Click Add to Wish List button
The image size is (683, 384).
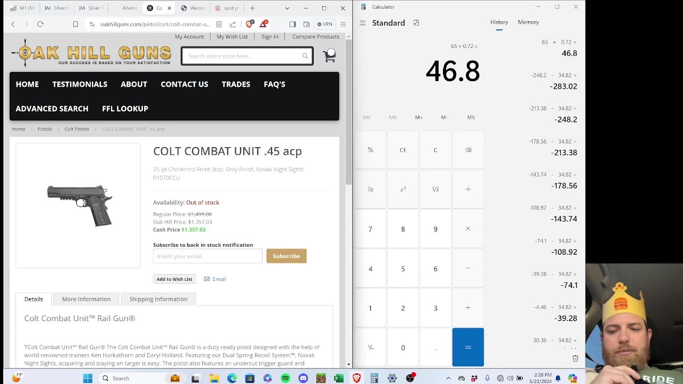[x=174, y=279]
